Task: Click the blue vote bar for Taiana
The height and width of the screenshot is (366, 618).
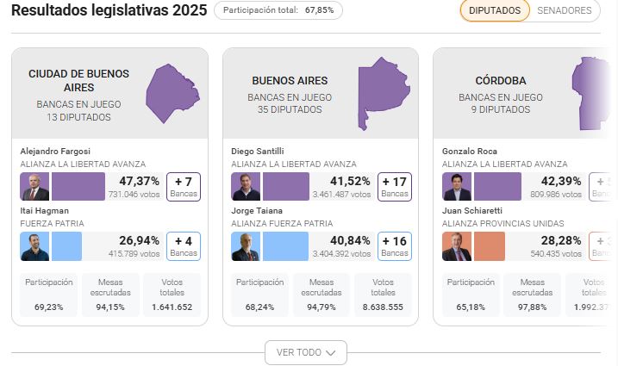Action: point(285,246)
